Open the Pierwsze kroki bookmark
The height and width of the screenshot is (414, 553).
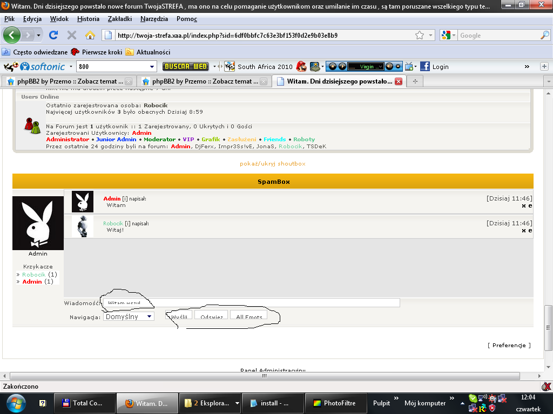tap(97, 52)
